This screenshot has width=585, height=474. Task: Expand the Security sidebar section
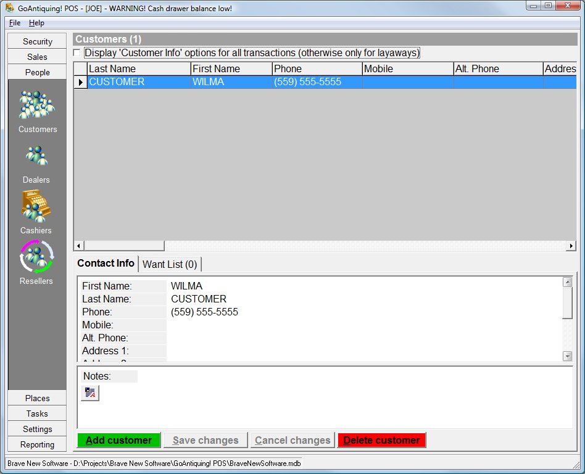point(37,41)
